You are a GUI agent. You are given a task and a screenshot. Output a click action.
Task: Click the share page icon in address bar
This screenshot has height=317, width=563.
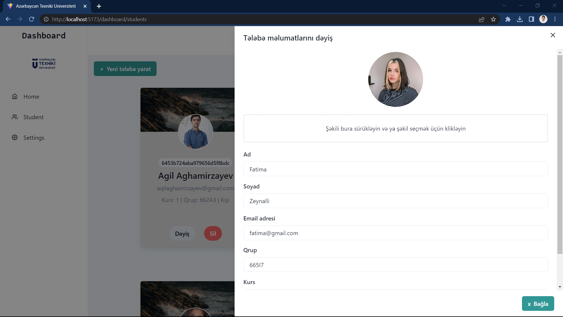tap(481, 19)
